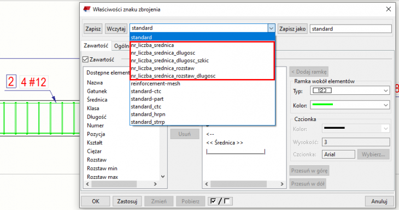The image size is (399, 210).
Task: Click the Anuluj button
Action: [x=379, y=201]
